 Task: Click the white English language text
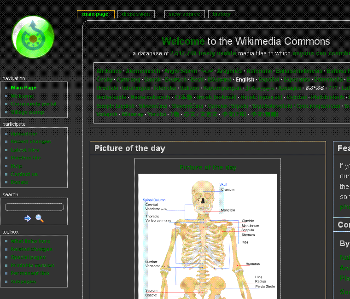click(x=245, y=80)
